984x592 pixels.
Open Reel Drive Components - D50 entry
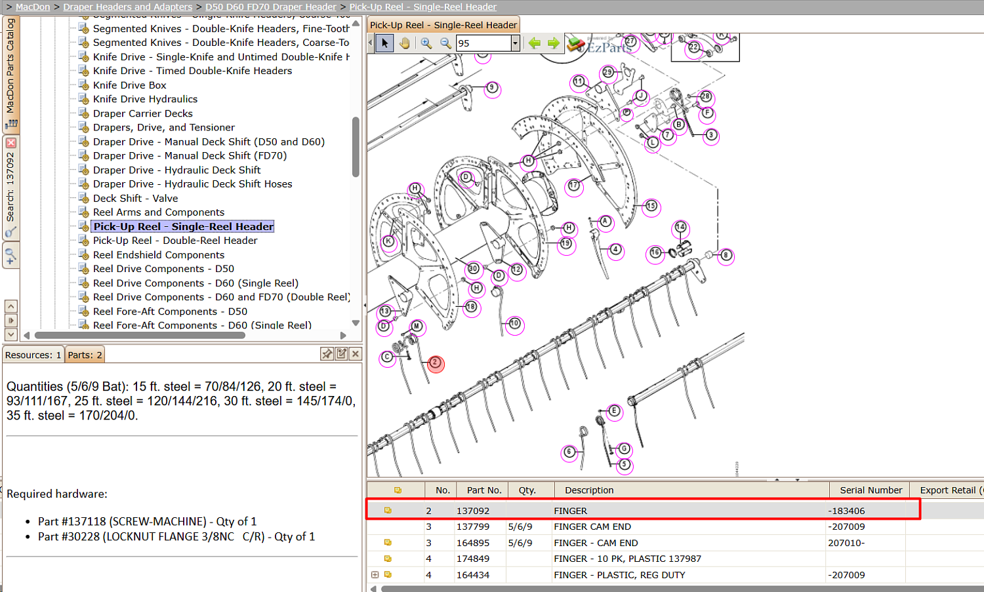[163, 269]
